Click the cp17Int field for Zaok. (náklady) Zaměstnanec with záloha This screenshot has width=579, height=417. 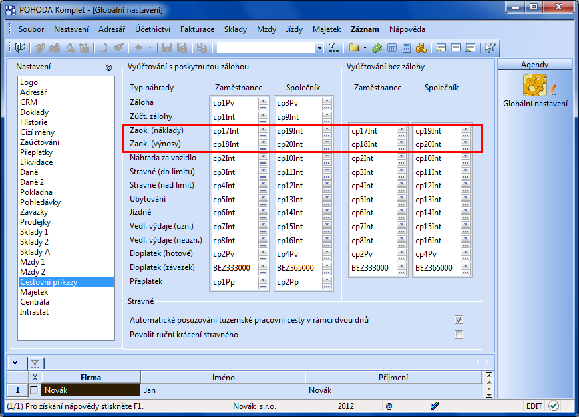click(x=235, y=131)
